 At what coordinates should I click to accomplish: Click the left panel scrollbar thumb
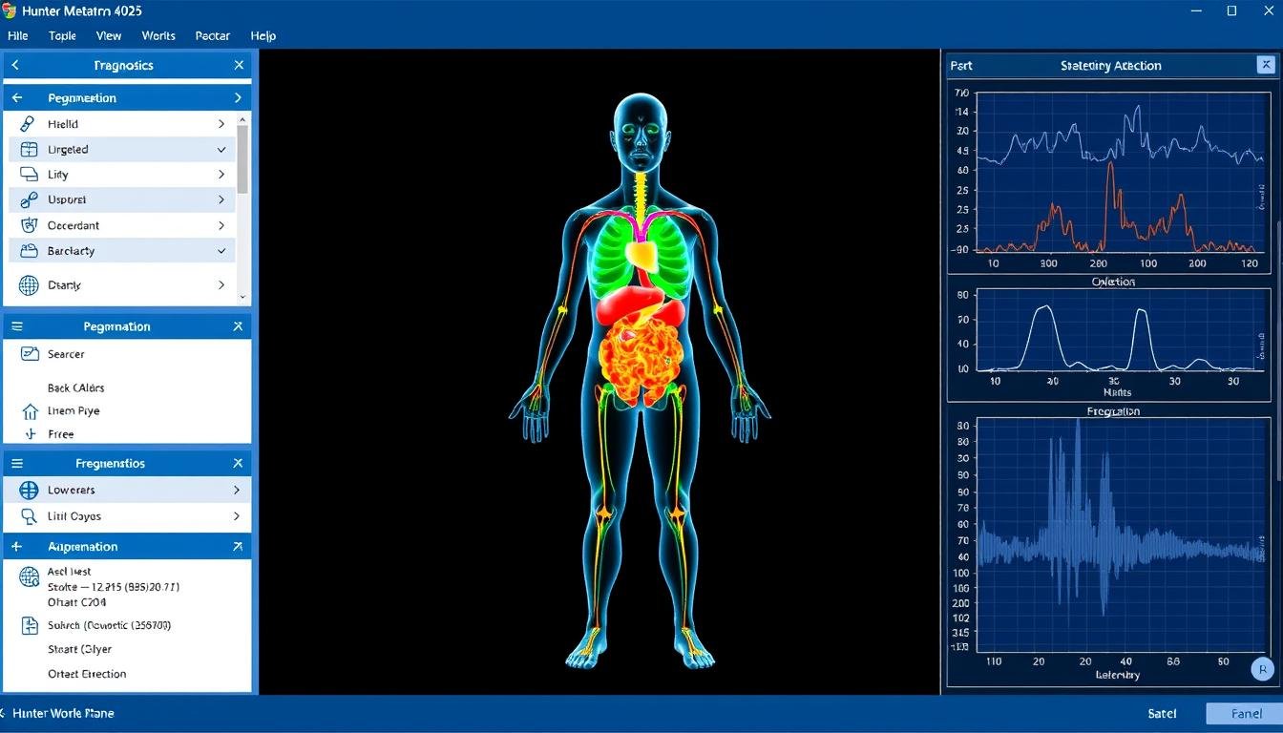coord(242,157)
